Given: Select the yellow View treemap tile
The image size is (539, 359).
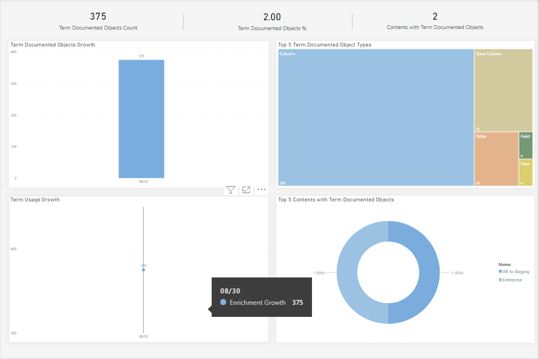Looking at the screenshot, I should click(x=526, y=172).
